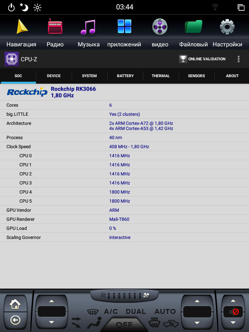The image size is (249, 332).
Task: Open Музыка music note icon
Action: tap(88, 27)
